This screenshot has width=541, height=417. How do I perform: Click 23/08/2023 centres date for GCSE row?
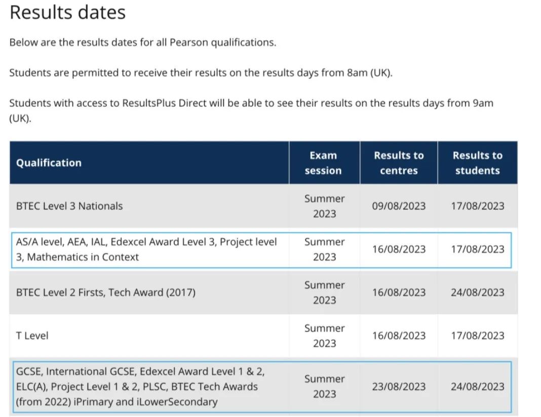pyautogui.click(x=399, y=387)
